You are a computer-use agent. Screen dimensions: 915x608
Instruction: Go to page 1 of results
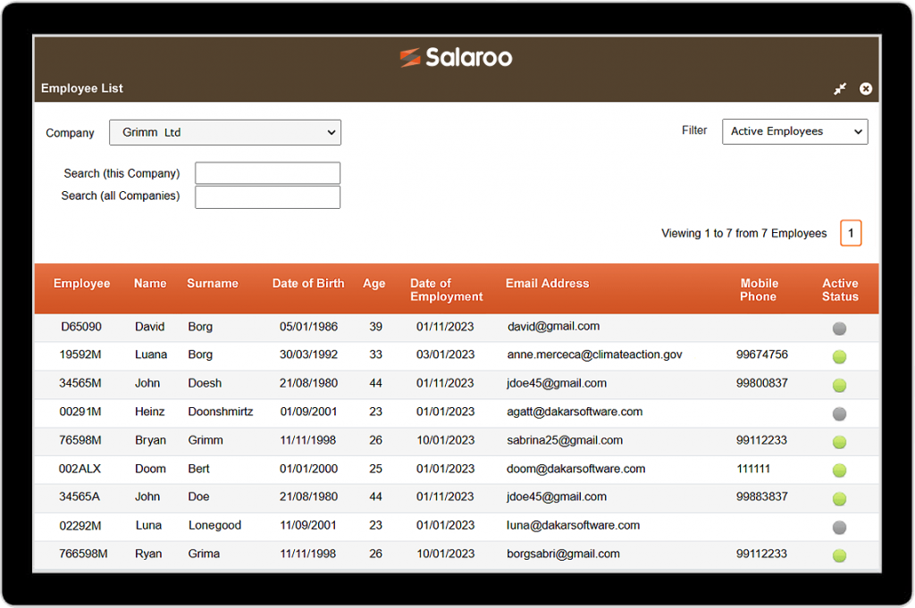click(851, 233)
